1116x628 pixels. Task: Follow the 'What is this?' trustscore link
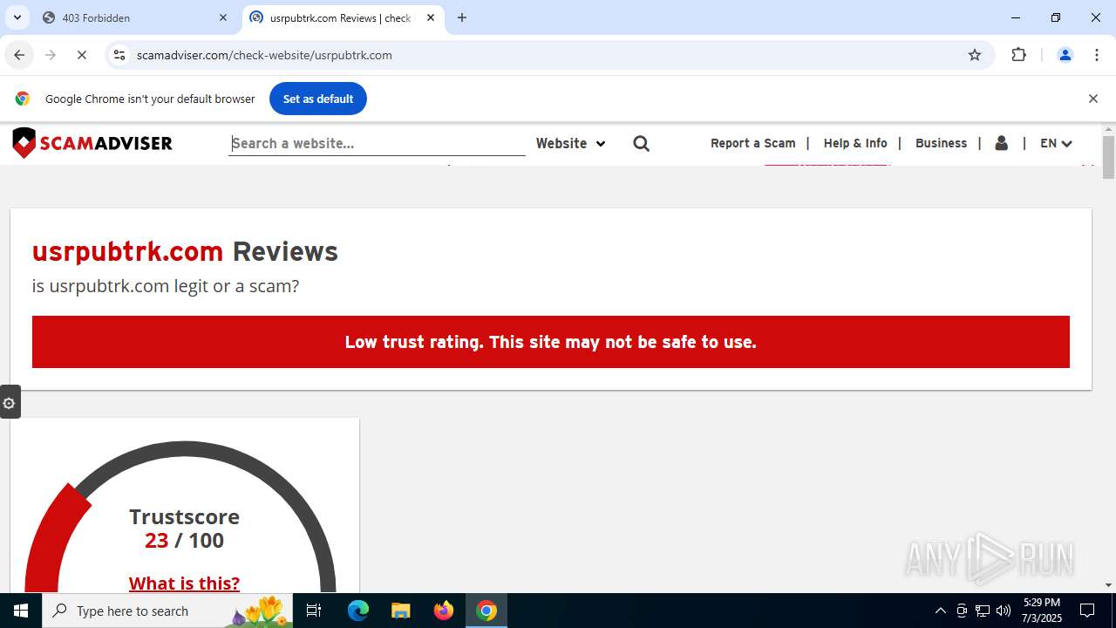coord(184,584)
